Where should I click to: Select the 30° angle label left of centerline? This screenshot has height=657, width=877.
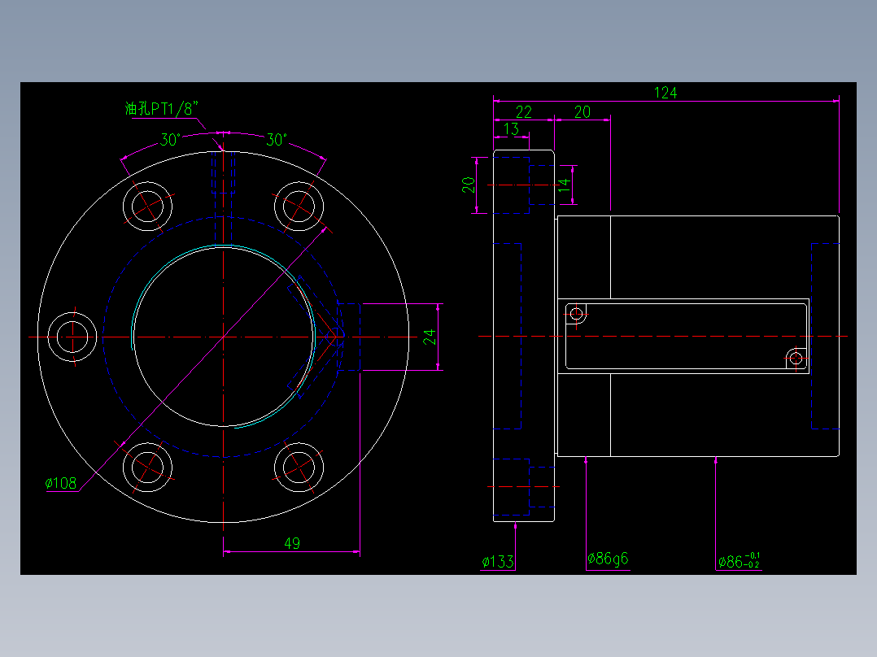(171, 139)
